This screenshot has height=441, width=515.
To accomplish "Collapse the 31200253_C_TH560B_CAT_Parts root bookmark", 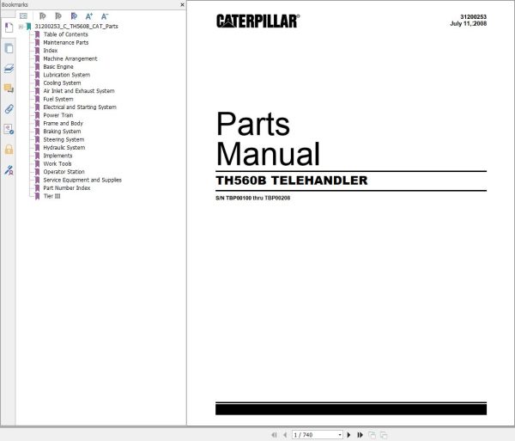I will pos(21,27).
